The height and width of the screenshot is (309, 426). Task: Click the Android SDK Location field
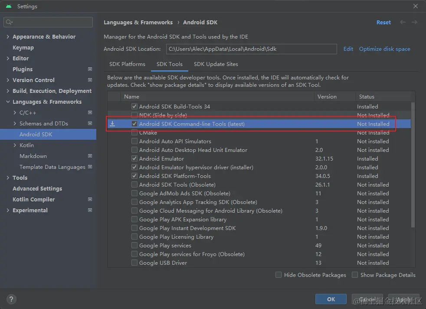coord(251,49)
